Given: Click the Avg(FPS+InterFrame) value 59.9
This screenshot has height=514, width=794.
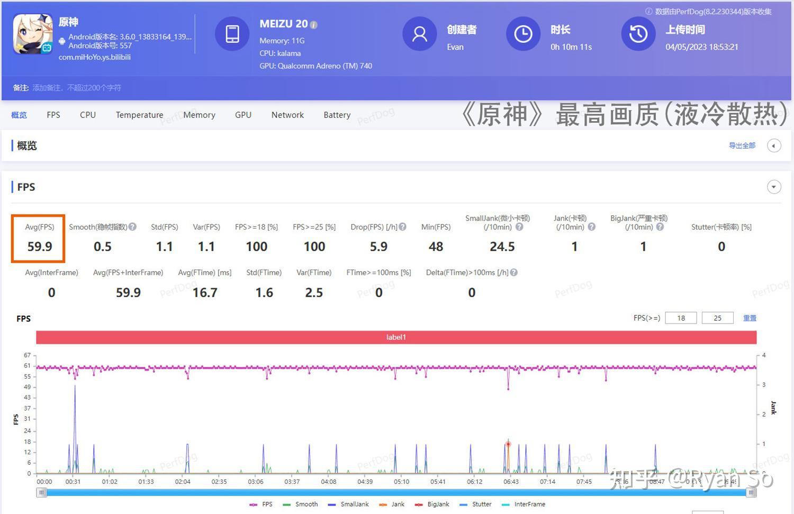Looking at the screenshot, I should pos(128,292).
